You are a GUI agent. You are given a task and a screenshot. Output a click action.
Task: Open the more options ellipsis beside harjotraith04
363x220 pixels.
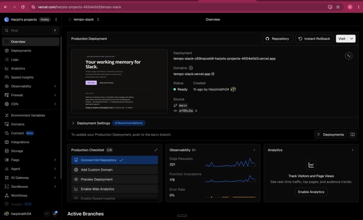47,214
